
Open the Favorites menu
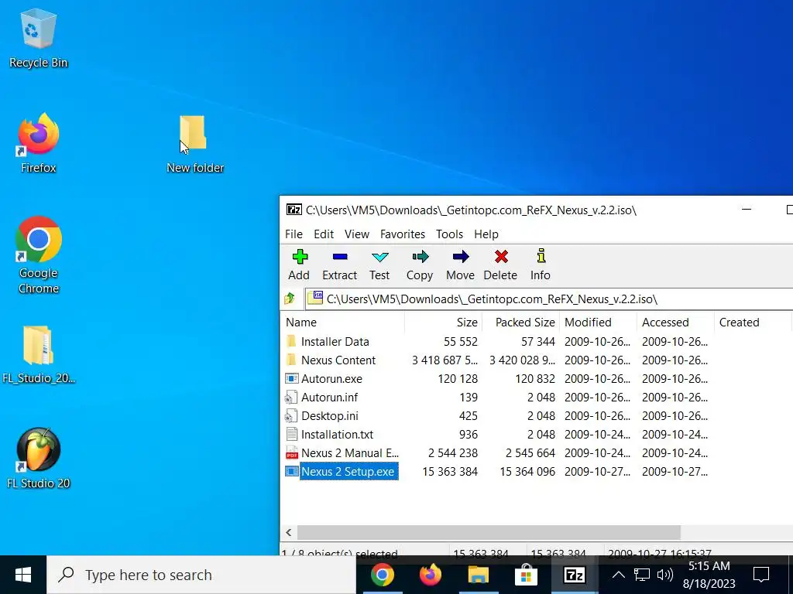point(403,234)
